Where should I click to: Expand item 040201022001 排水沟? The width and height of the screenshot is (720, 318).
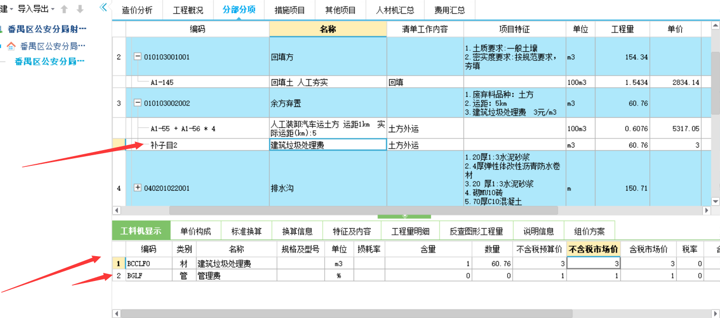tap(137, 188)
